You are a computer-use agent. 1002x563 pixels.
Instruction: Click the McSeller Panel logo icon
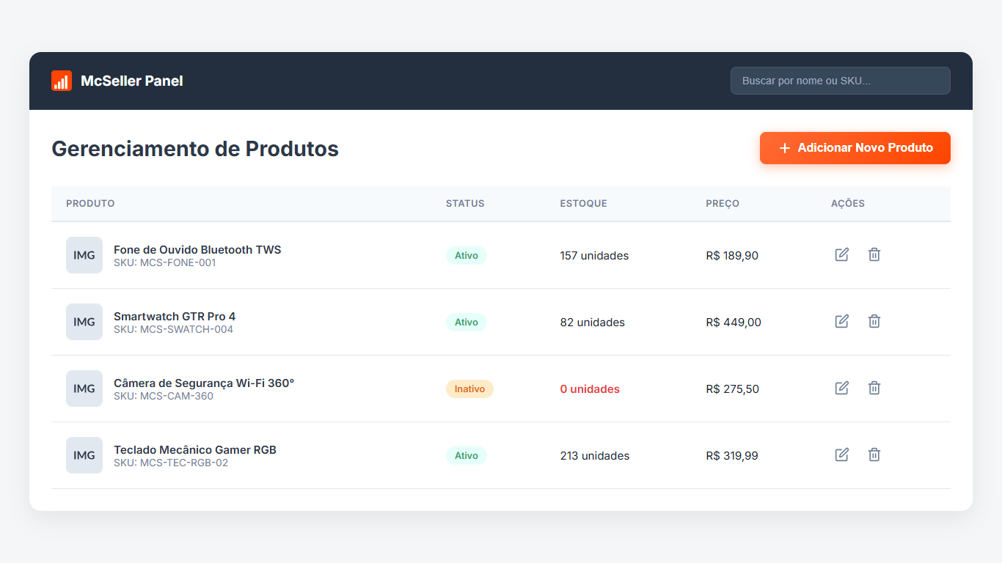click(62, 81)
